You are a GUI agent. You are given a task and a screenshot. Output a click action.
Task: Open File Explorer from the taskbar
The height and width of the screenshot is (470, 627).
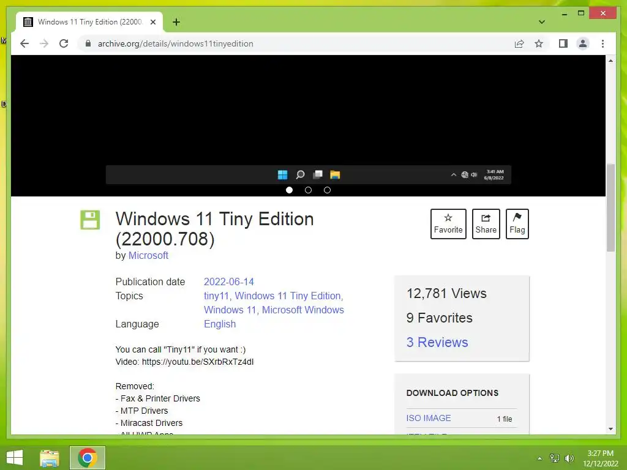(50, 458)
